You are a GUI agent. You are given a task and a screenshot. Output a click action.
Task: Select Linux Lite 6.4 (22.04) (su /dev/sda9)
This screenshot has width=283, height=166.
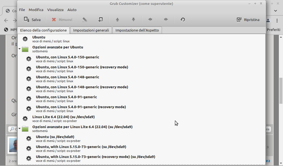pyautogui.click(x=141, y=119)
